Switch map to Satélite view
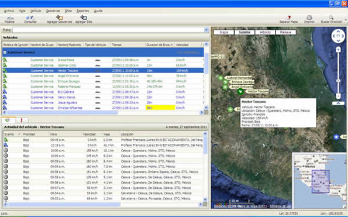348x217 pixels. click(244, 32)
